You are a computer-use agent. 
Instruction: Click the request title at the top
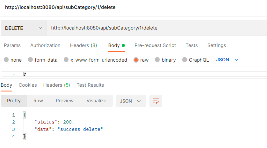click(x=60, y=7)
